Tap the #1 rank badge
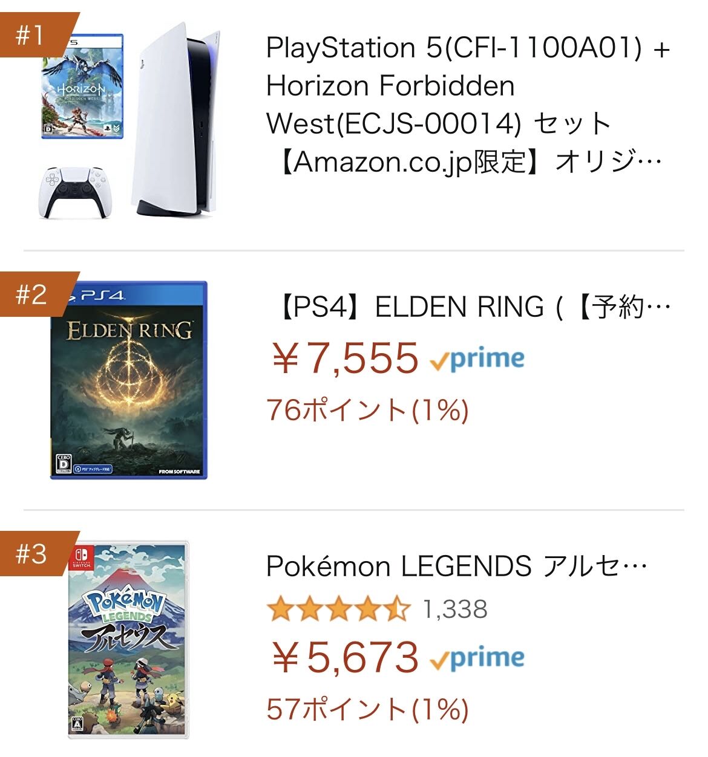The image size is (708, 757). click(31, 35)
